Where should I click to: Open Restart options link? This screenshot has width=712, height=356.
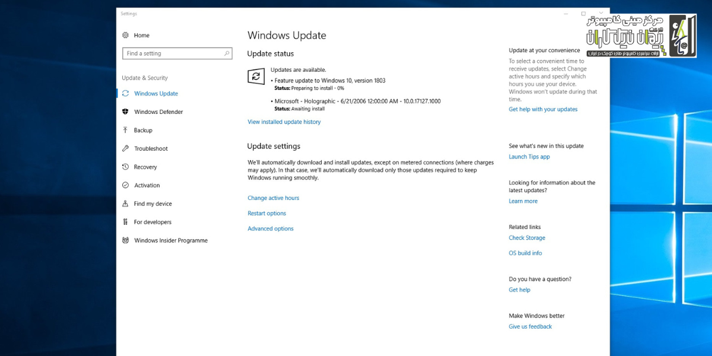[x=266, y=214]
